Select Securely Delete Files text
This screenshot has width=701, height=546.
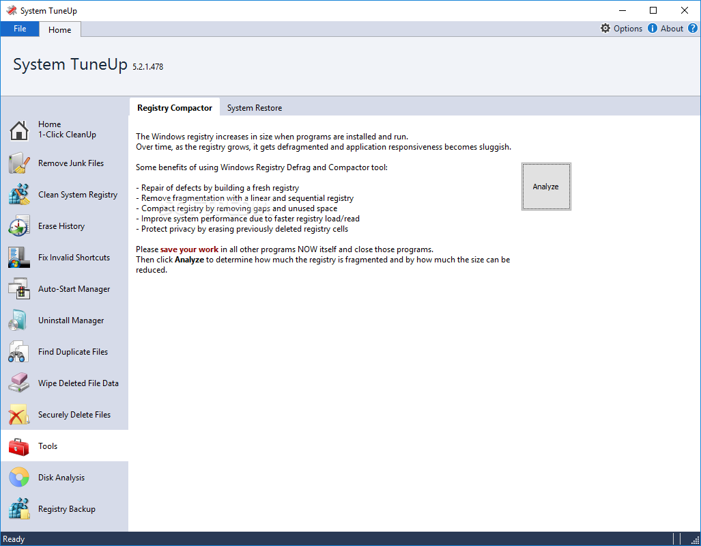(74, 415)
